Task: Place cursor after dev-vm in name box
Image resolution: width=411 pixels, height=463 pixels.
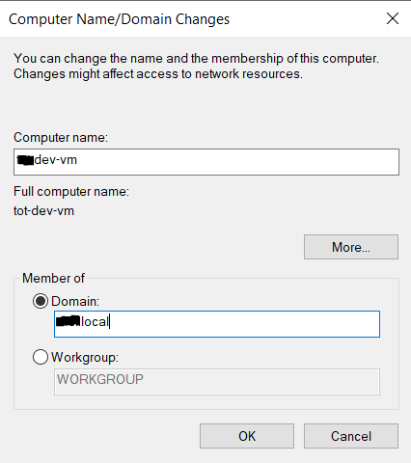Action: click(78, 160)
